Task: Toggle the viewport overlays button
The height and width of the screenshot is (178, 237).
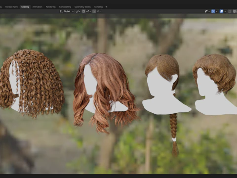Action: coord(222,11)
